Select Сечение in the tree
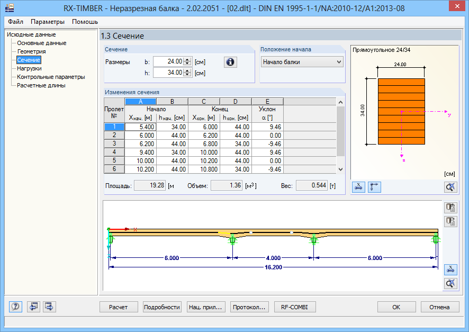Viewport: 469px width, 332px height. pyautogui.click(x=29, y=60)
